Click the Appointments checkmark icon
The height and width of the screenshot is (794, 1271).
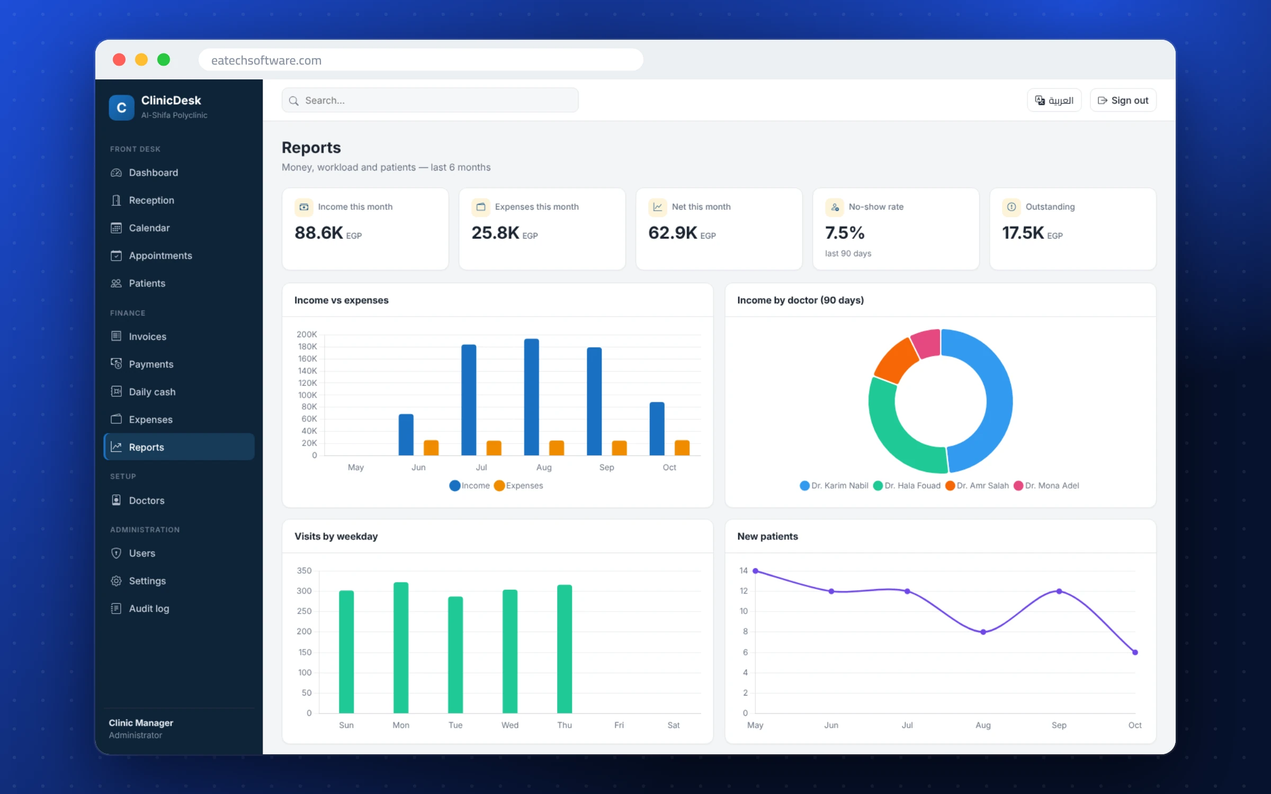coord(116,256)
